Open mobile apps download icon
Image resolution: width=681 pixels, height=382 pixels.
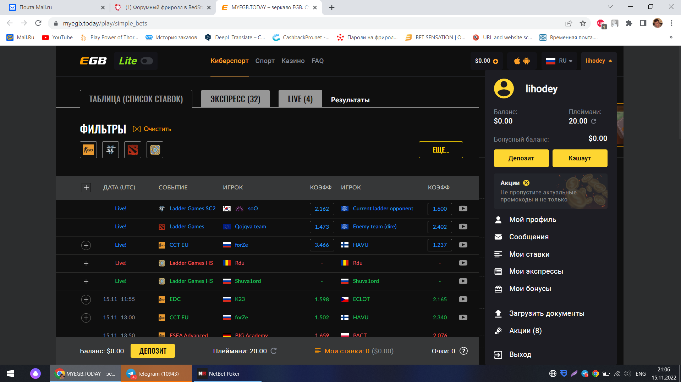click(522, 61)
